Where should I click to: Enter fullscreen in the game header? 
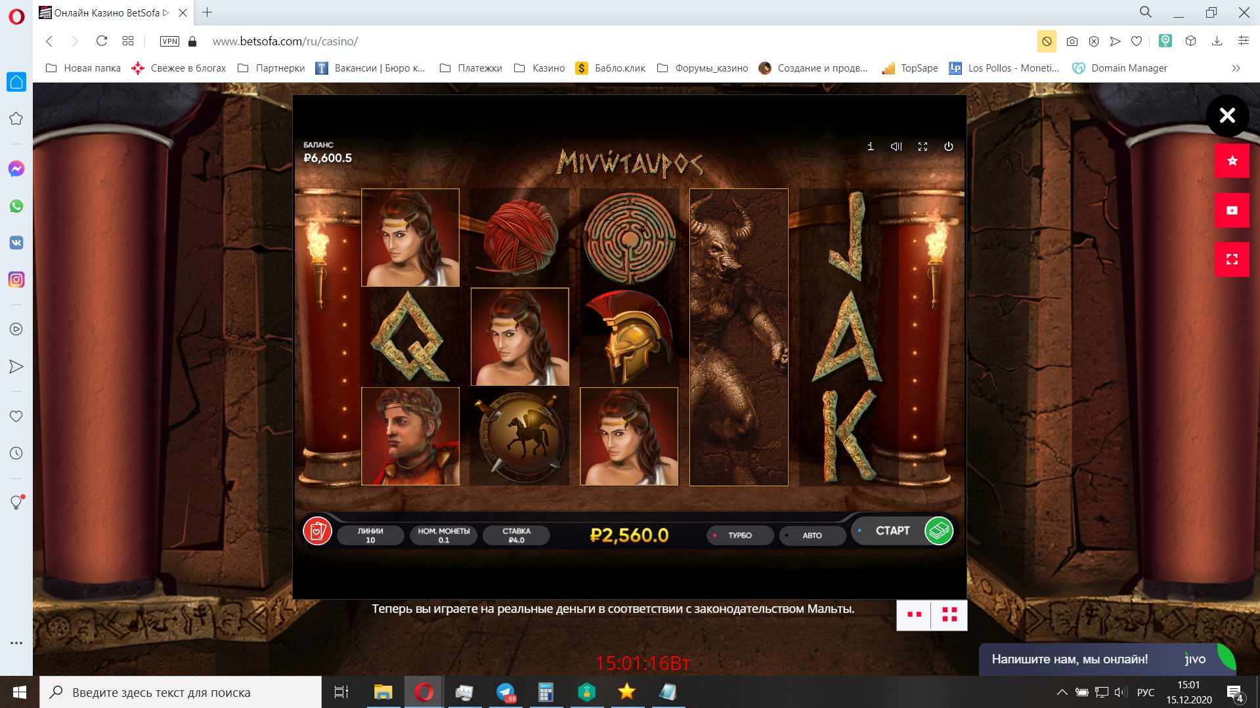coord(923,146)
